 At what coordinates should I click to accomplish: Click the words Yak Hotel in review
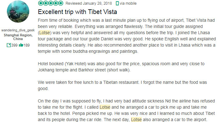click(x=75, y=64)
